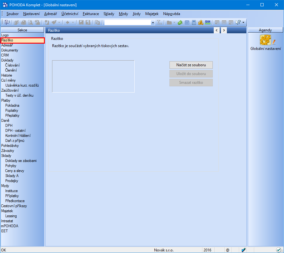The height and width of the screenshot is (253, 284).
Task: Open the Mzdy menu
Action: click(x=123, y=14)
